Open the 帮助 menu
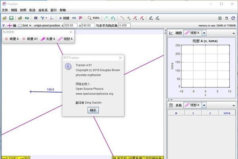The width and height of the screenshot is (238, 159). click(x=63, y=10)
